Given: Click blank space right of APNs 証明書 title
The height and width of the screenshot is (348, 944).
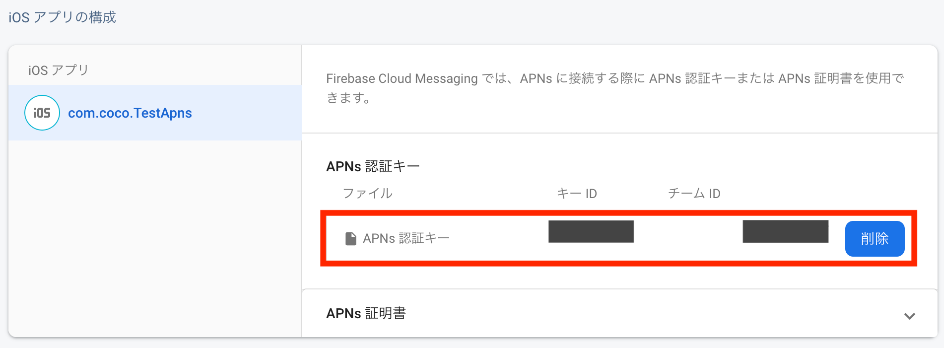Looking at the screenshot, I should coord(645,313).
